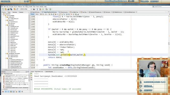Switch to the Engine2019.java editor tab
Screen dimensions: 170x95
(x=36, y=12)
